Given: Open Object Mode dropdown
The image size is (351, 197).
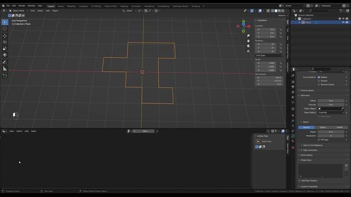Looking at the screenshot, I should 18,11.
